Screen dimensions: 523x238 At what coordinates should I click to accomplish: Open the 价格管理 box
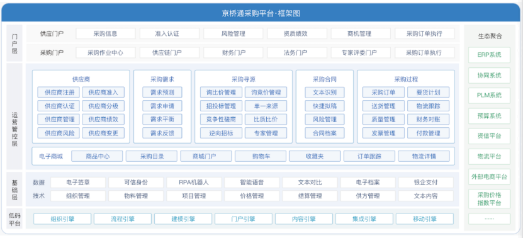[252, 196]
